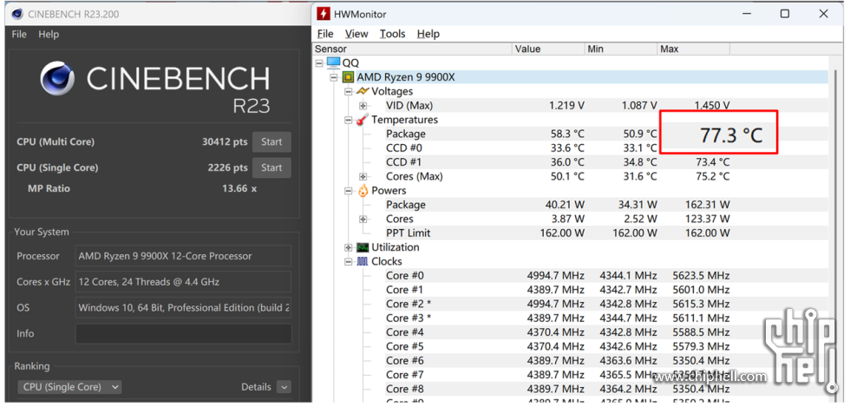Click the Value column header
The image size is (850, 407).
[548, 49]
